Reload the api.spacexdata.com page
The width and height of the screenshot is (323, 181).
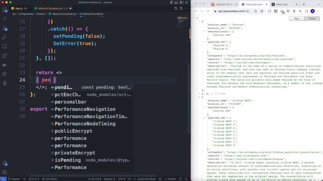[207, 11]
